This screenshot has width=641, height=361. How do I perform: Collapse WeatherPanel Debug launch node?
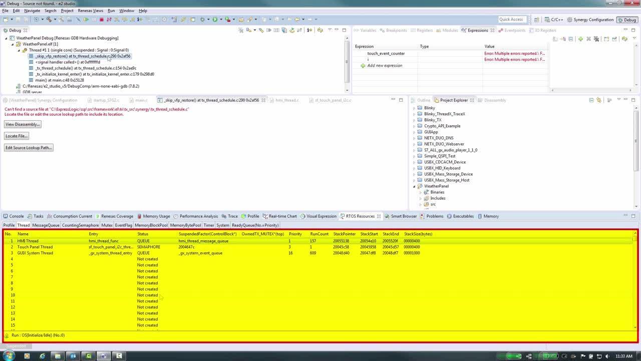[x=7, y=38]
